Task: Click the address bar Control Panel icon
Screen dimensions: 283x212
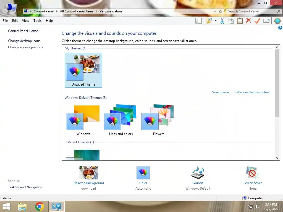Action: [26, 11]
